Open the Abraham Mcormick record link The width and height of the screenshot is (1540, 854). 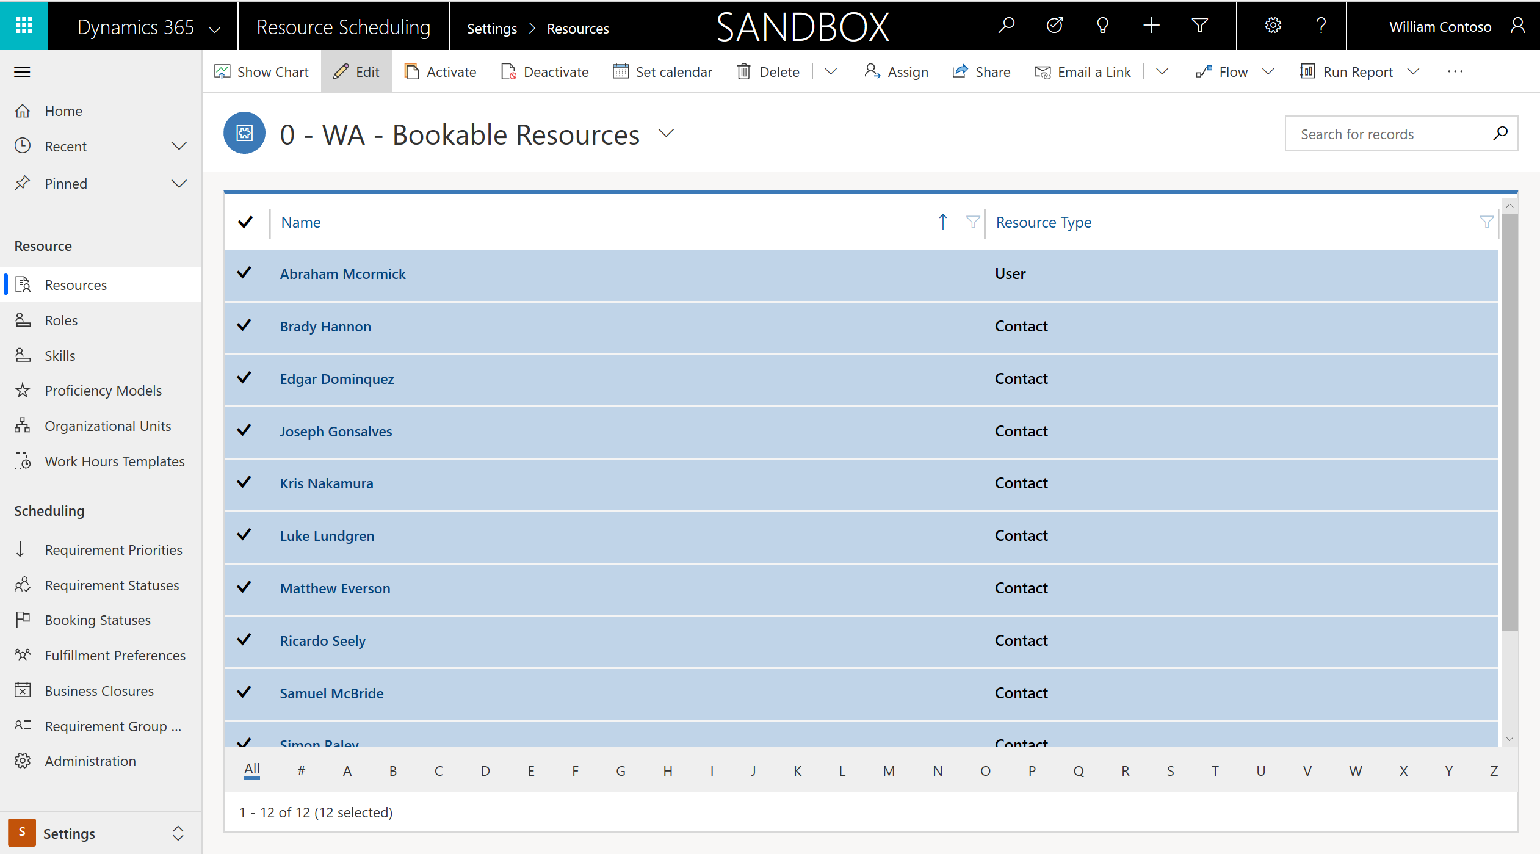pyautogui.click(x=342, y=274)
